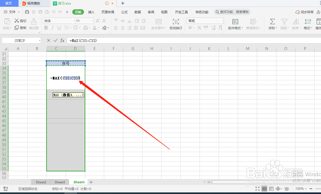Expand the 文件 menu arrow
The width and height of the screenshot is (321, 194).
point(19,12)
